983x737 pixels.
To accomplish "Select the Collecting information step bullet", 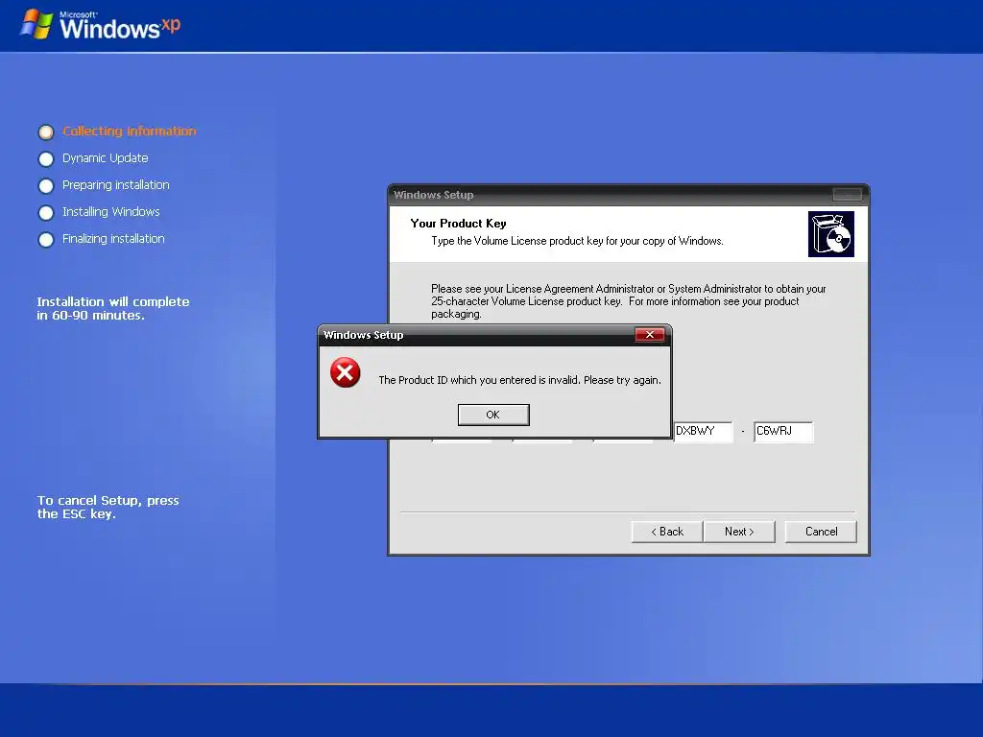I will 46,132.
